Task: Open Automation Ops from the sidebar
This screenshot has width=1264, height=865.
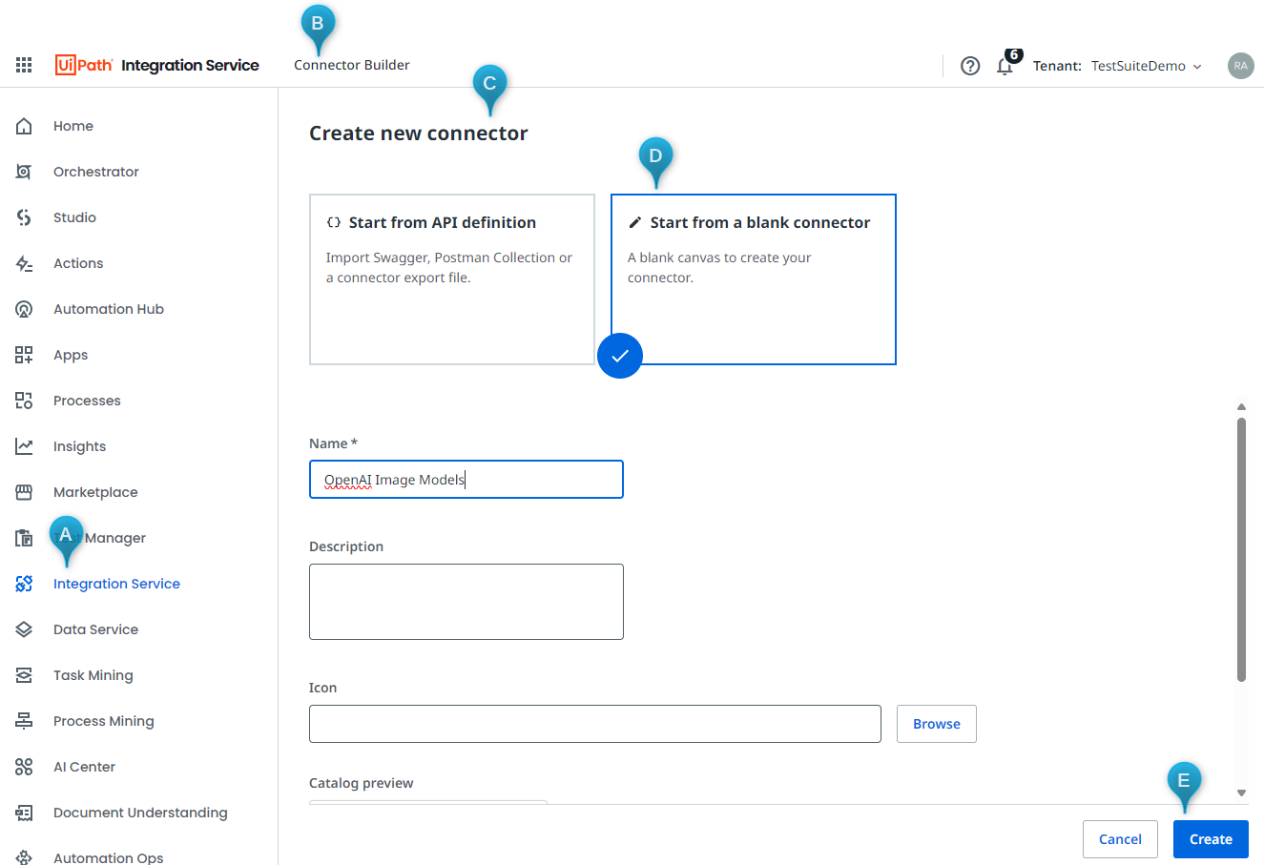Action: (x=109, y=857)
